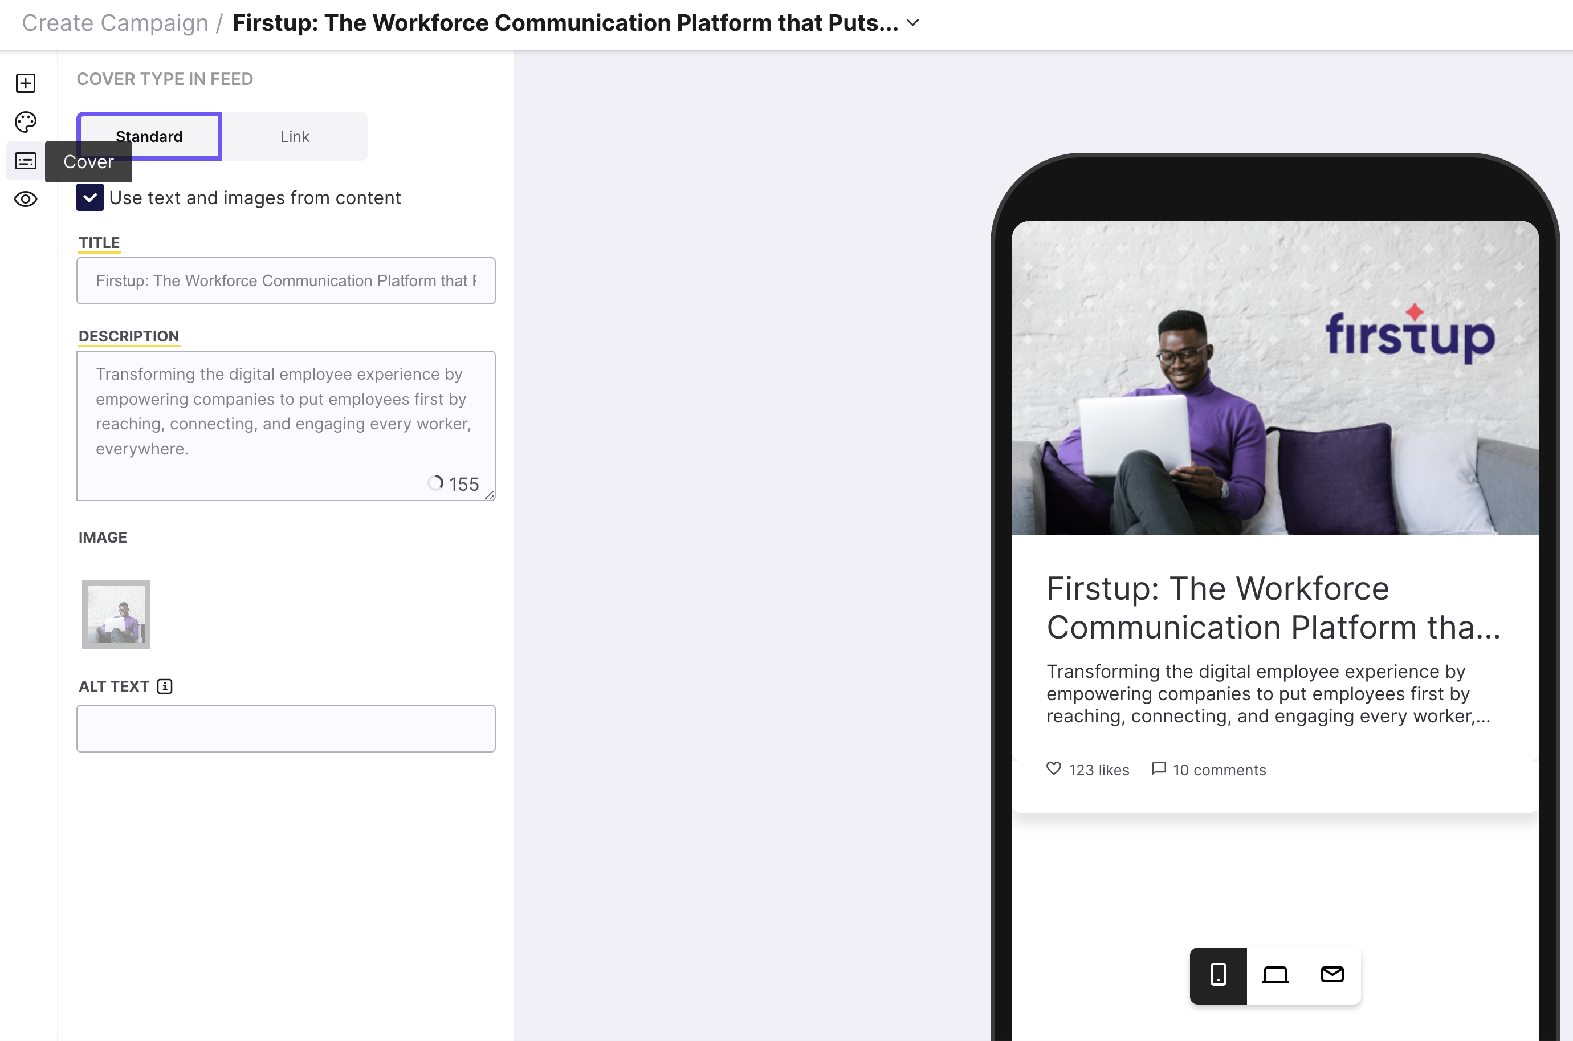
Task: Expand the campaign title dropdown chevron
Action: [912, 23]
